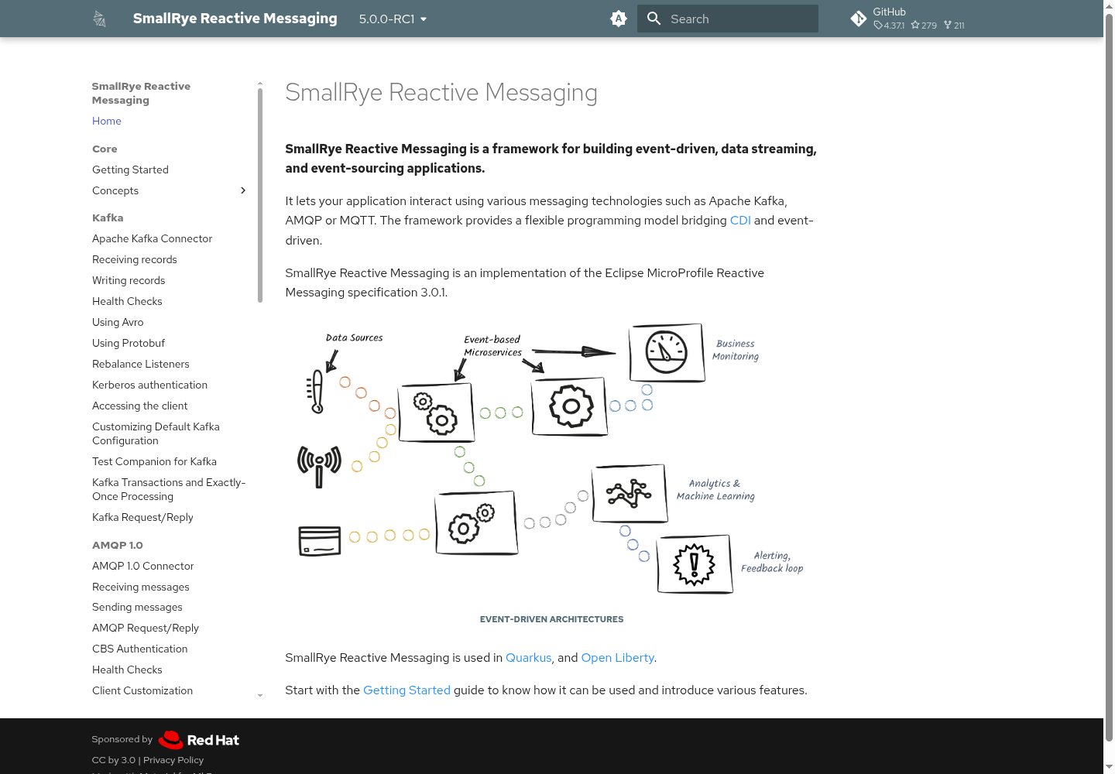
Task: Select Rebalance Listeners item
Action: [140, 364]
